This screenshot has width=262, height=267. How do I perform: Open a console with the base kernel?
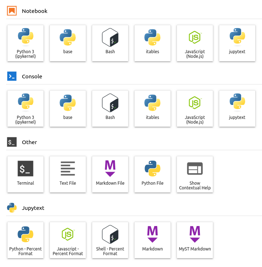tap(68, 109)
